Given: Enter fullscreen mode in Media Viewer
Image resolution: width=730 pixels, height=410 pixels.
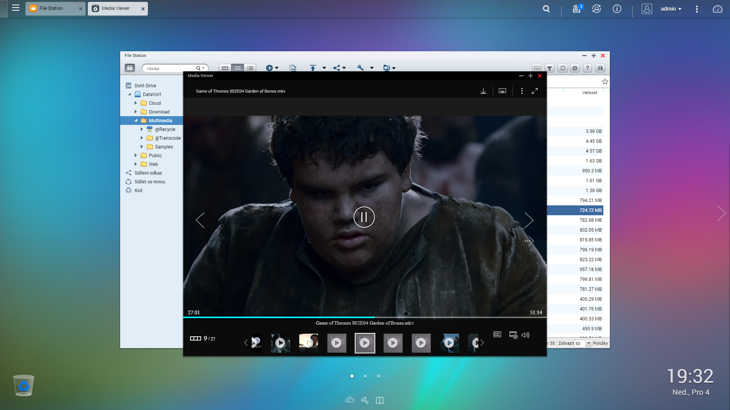Looking at the screenshot, I should (535, 91).
